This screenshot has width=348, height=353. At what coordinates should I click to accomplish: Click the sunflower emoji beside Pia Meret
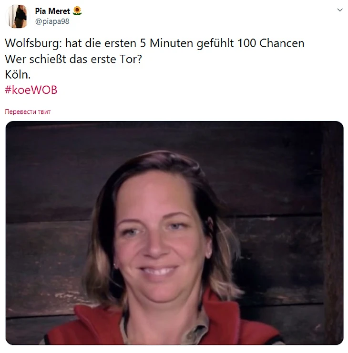[77, 11]
